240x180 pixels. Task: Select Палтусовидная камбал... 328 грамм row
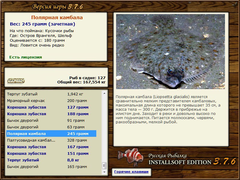(51, 140)
